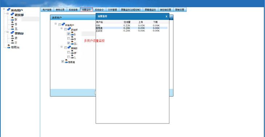Open the 屏幕监控(远程控制) tab

(x=131, y=10)
